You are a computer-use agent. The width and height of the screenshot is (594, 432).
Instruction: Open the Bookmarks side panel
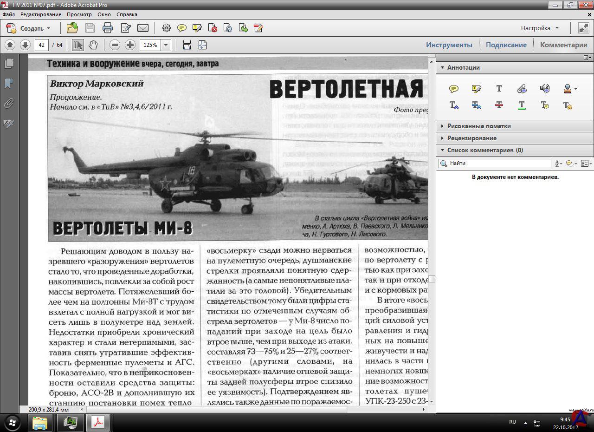[x=9, y=83]
